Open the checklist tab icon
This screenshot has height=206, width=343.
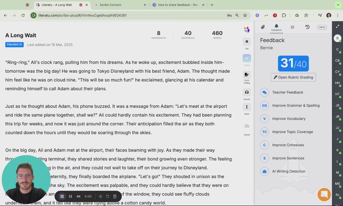pyautogui.click(x=293, y=27)
